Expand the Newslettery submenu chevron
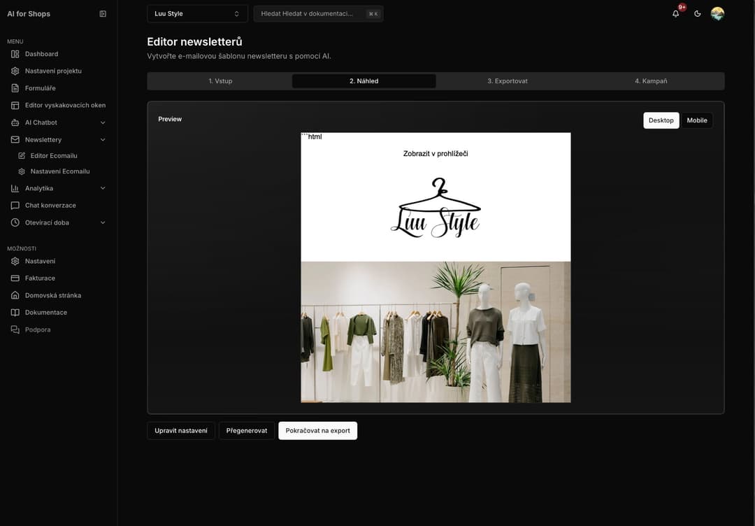 tap(101, 138)
